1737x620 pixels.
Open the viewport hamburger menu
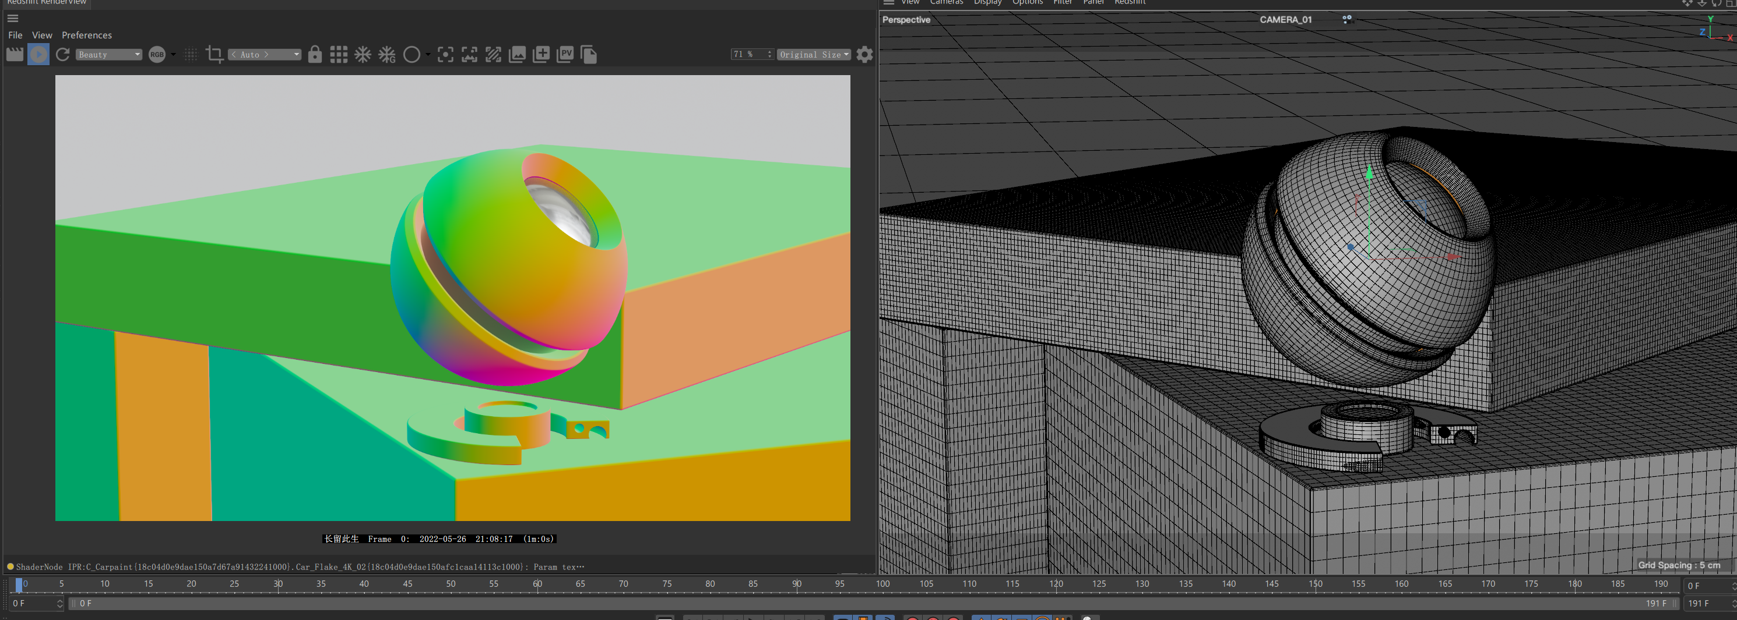[889, 3]
